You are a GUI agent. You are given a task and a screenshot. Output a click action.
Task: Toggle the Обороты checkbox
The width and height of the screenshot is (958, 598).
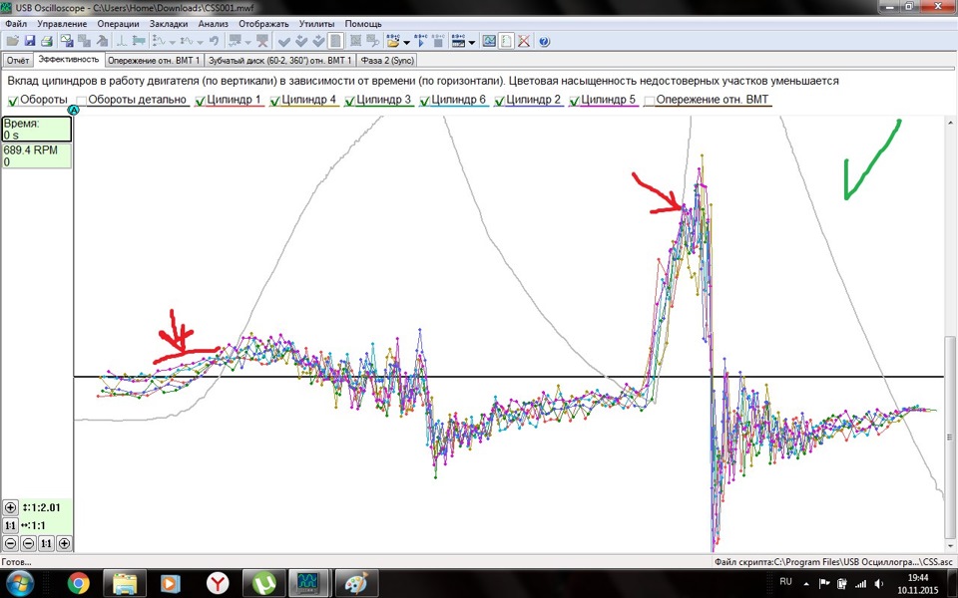13,101
